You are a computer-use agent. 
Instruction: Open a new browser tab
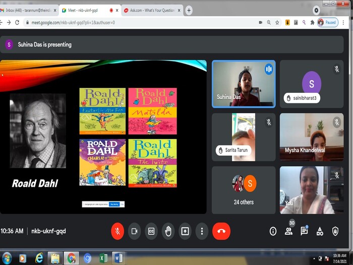coord(189,11)
